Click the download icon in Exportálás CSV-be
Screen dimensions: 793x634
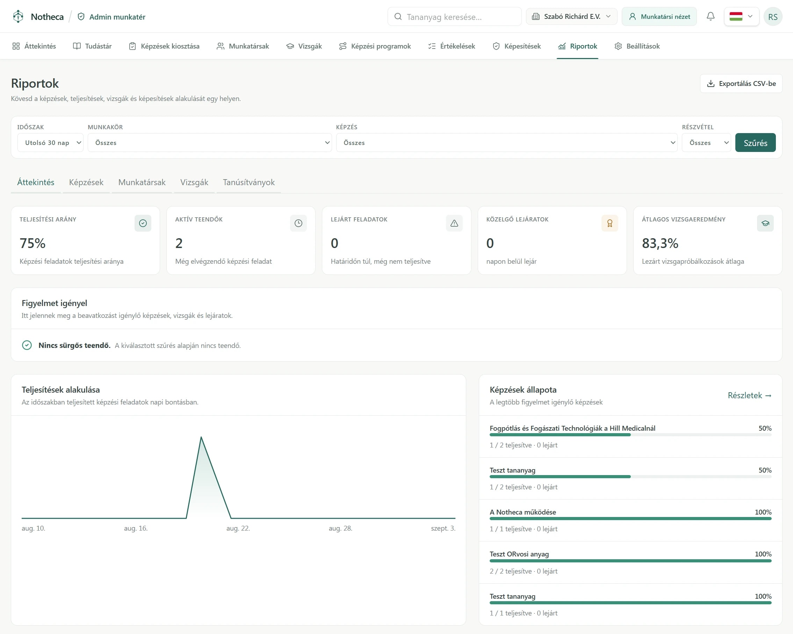point(711,83)
